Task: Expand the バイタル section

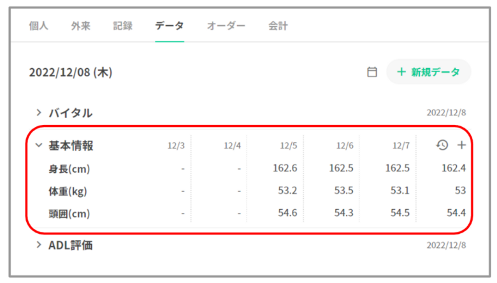Action: click(39, 113)
